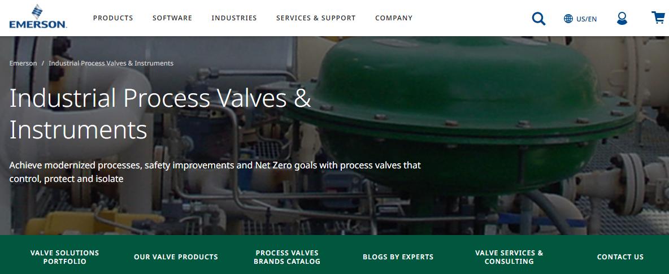This screenshot has height=274, width=669.
Task: Click the globe language icon
Action: (x=568, y=19)
